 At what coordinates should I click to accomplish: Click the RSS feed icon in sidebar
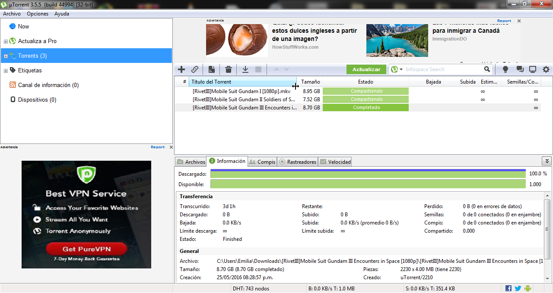pos(13,85)
